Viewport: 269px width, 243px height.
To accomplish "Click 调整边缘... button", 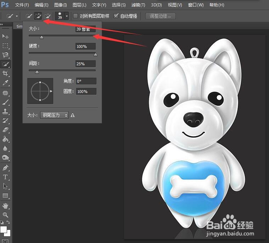I will [x=161, y=16].
